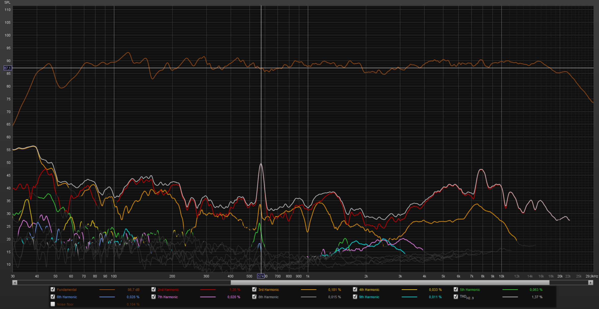The width and height of the screenshot is (599, 309).
Task: Click the Fundamental orange line swatch
Action: click(x=107, y=290)
